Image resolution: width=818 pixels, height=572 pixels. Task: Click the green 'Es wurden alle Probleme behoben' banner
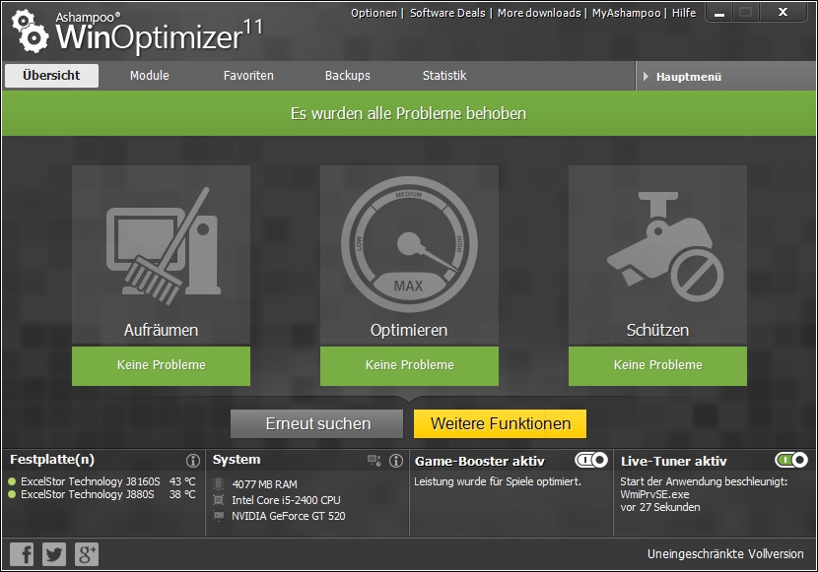point(409,113)
